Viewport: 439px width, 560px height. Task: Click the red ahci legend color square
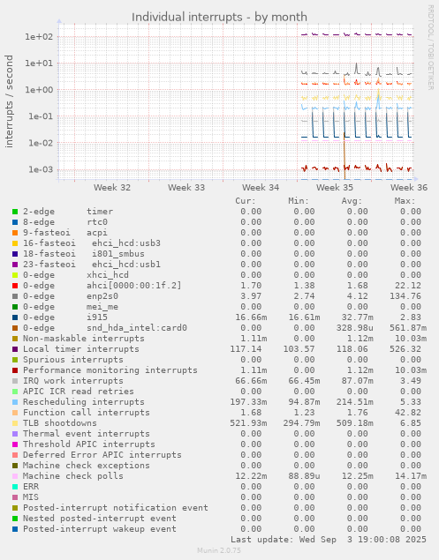coord(15,286)
